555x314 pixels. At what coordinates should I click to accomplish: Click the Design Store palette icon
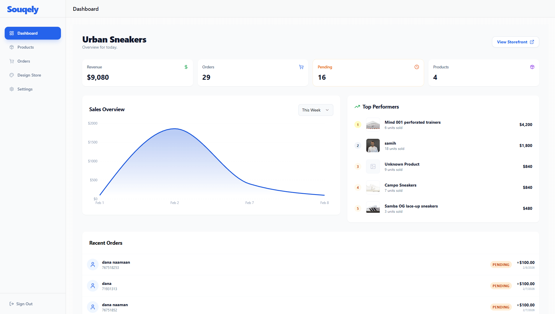[x=12, y=75]
